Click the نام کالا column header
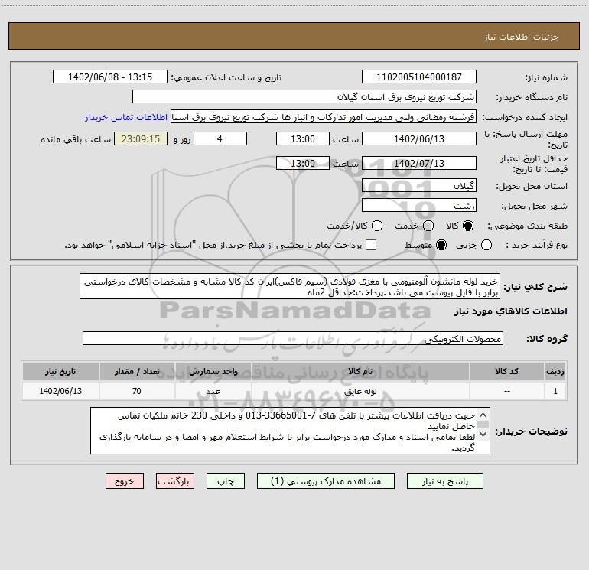Screen dimensions: 589x570 (360, 372)
